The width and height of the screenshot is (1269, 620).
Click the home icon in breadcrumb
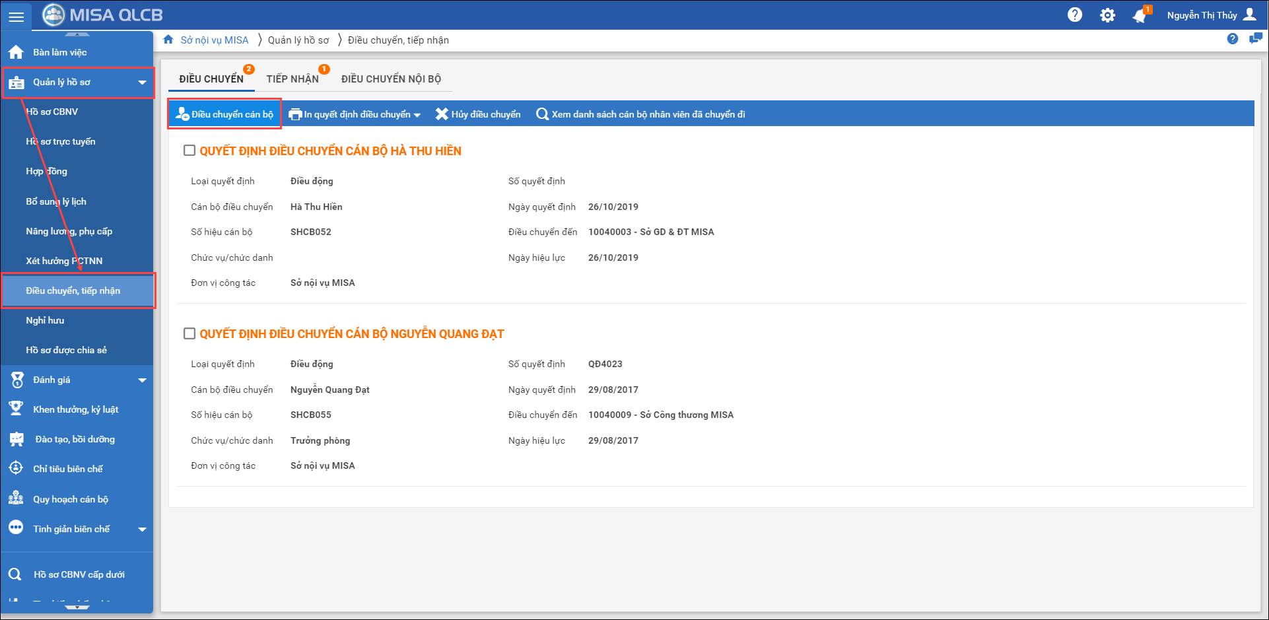tap(168, 40)
